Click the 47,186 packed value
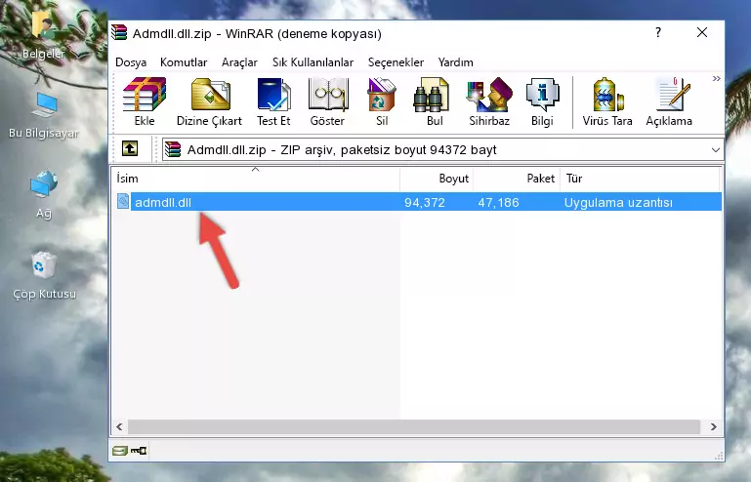 pyautogui.click(x=498, y=203)
